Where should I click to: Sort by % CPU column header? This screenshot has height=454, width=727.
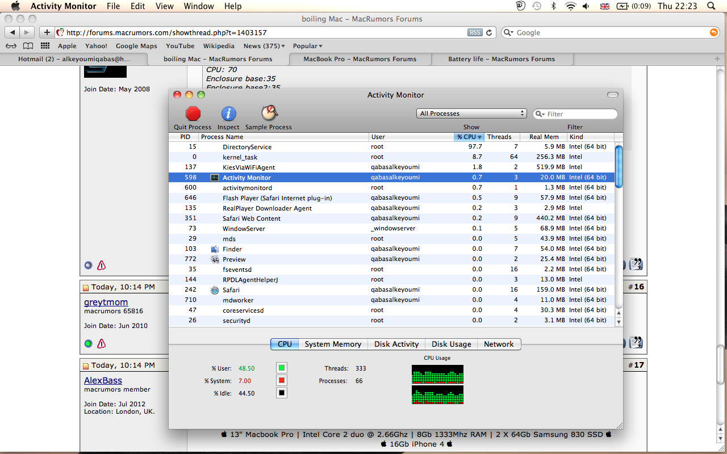[469, 137]
